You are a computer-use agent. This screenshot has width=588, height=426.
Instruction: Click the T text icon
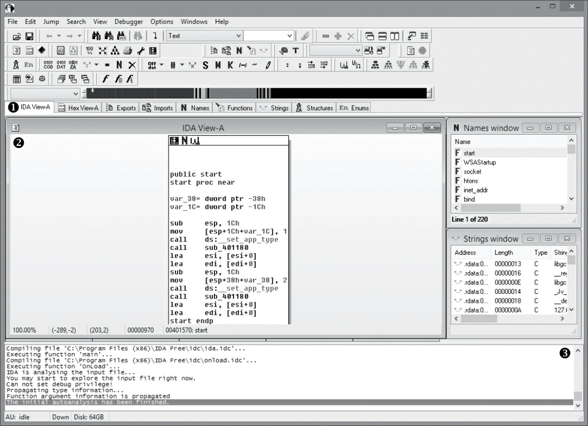[x=296, y=50]
